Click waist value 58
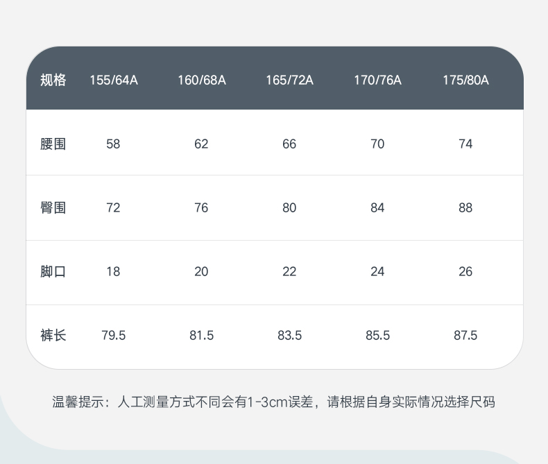 pyautogui.click(x=113, y=144)
